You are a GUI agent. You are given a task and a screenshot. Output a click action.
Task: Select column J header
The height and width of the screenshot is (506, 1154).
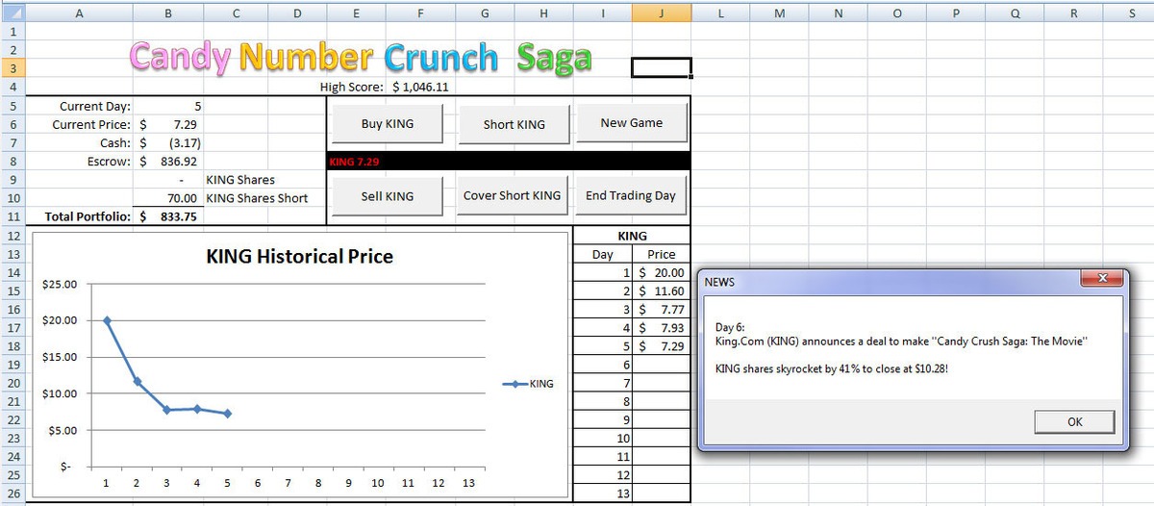(662, 13)
